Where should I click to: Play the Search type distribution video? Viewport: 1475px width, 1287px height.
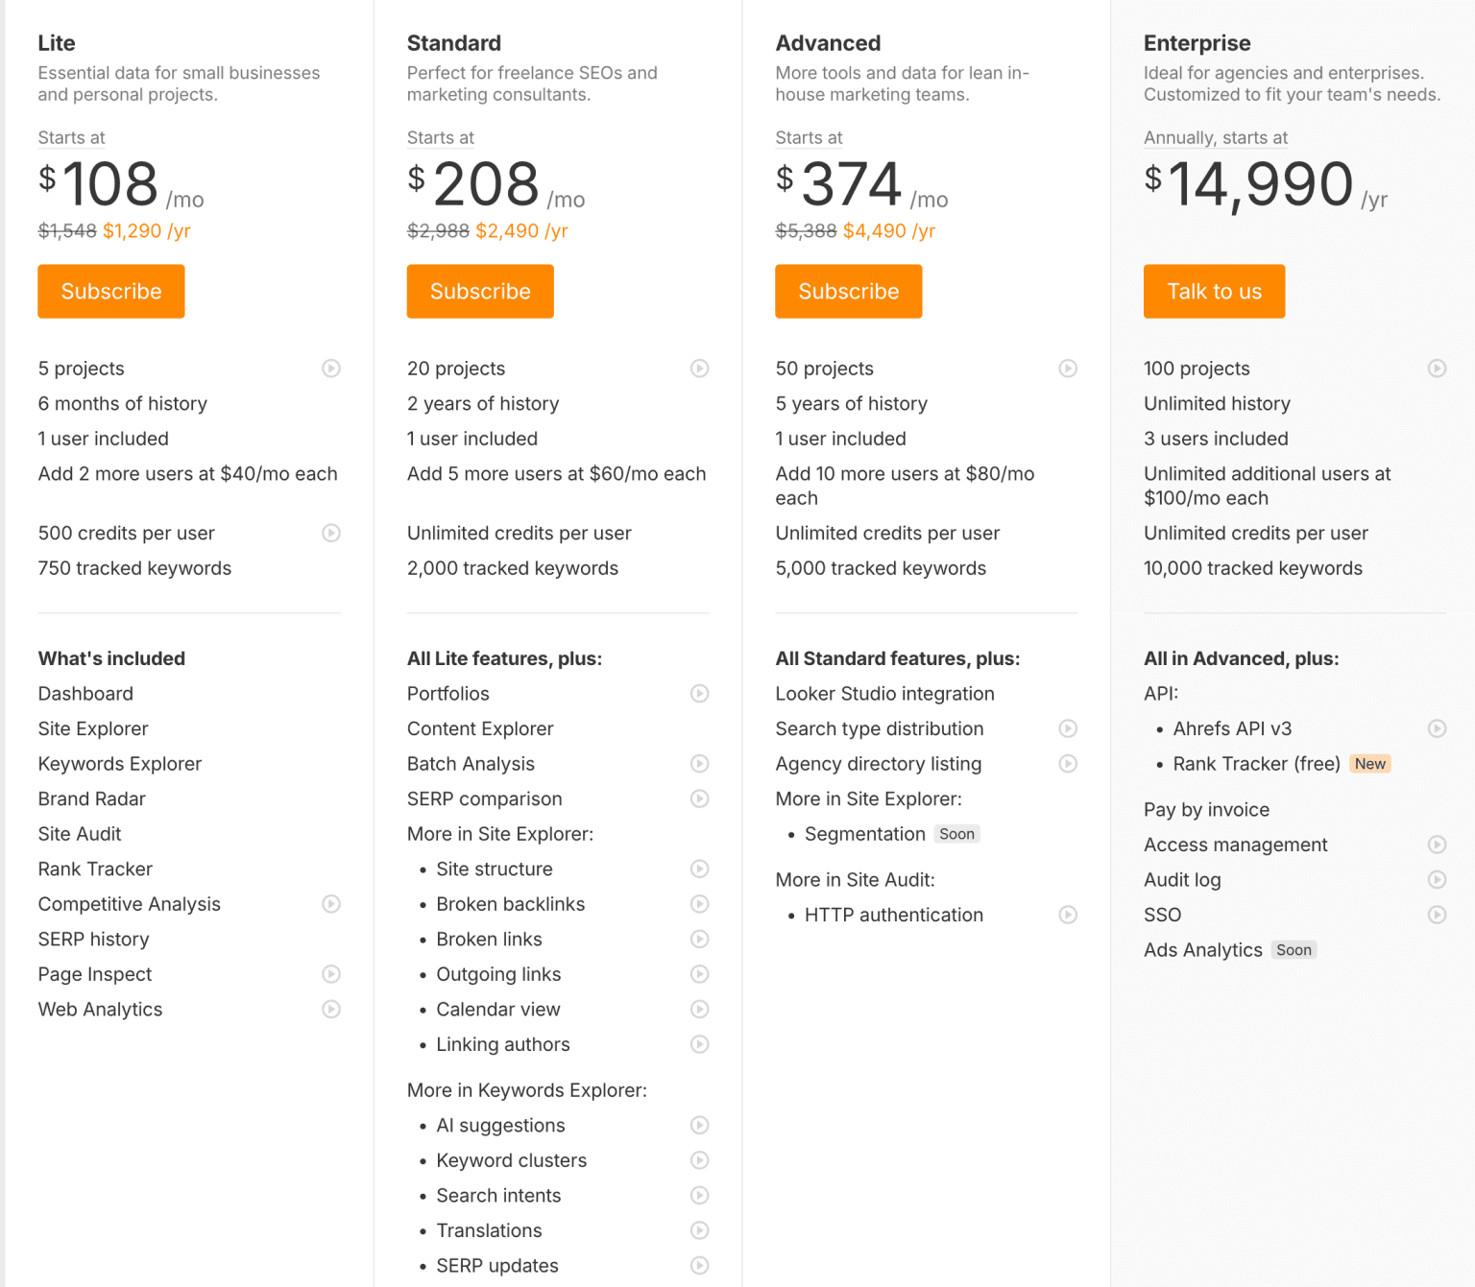pos(1068,728)
